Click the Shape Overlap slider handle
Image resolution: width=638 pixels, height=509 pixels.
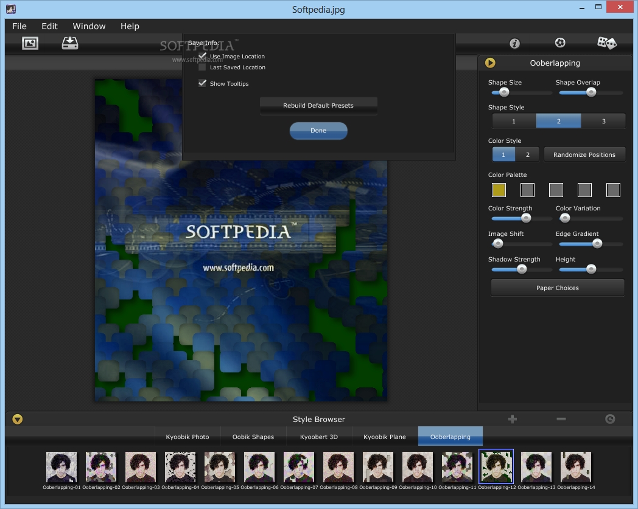click(x=591, y=92)
